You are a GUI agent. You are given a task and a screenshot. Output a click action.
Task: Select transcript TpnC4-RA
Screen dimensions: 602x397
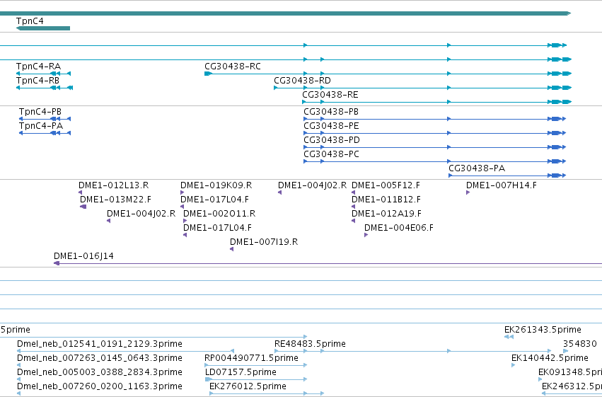tap(38, 67)
